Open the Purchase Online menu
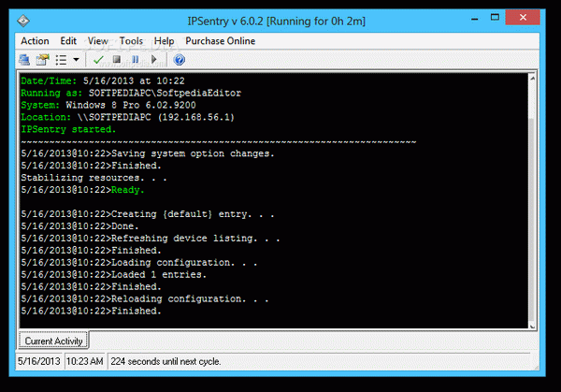 point(220,41)
